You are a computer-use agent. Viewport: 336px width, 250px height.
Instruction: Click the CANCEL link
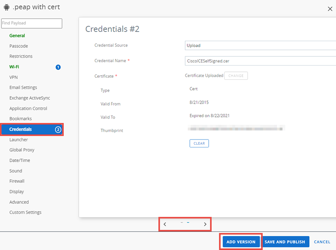tap(322, 242)
